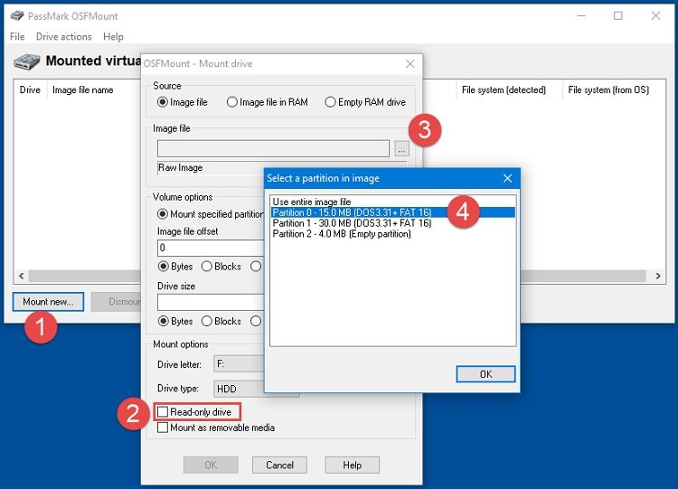
Task: Click File system (from OS) column header
Action: click(x=608, y=89)
